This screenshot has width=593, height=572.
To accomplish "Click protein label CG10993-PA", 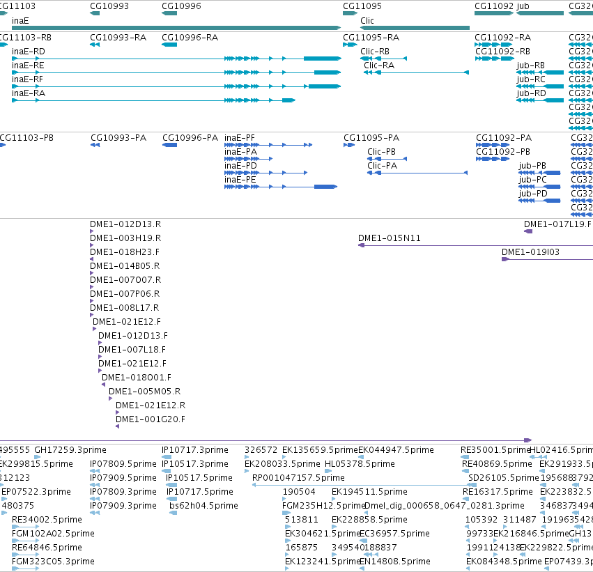I will tap(118, 138).
